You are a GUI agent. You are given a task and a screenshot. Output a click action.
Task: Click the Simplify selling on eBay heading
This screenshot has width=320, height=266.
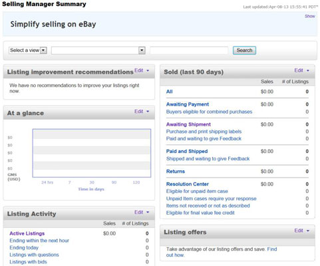point(53,24)
